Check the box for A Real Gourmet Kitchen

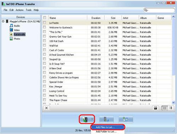[44, 54]
